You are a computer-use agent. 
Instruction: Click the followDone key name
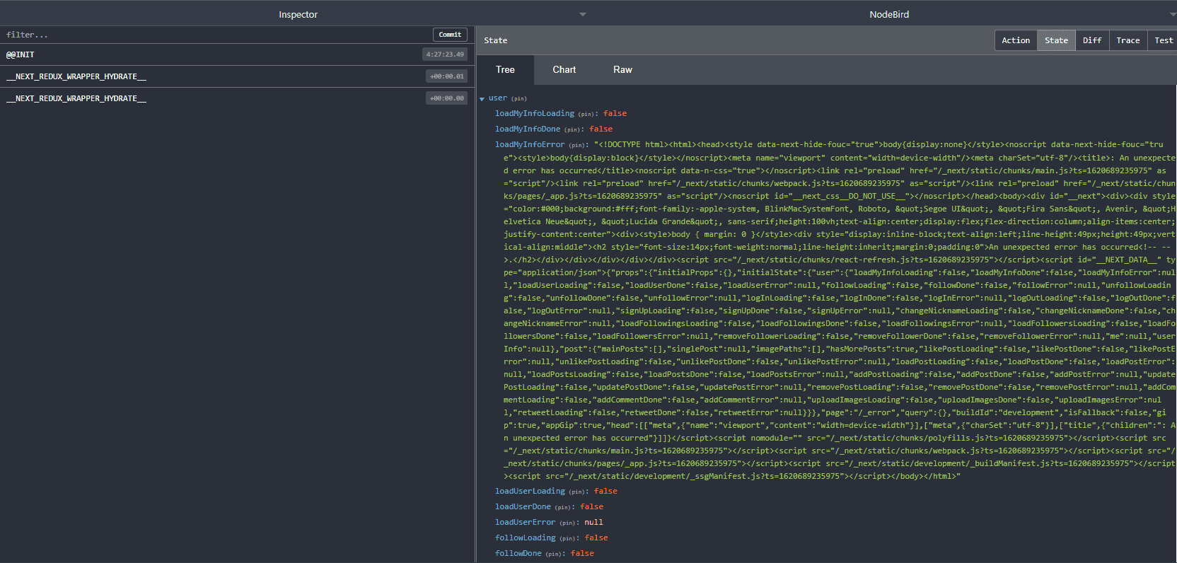(518, 553)
